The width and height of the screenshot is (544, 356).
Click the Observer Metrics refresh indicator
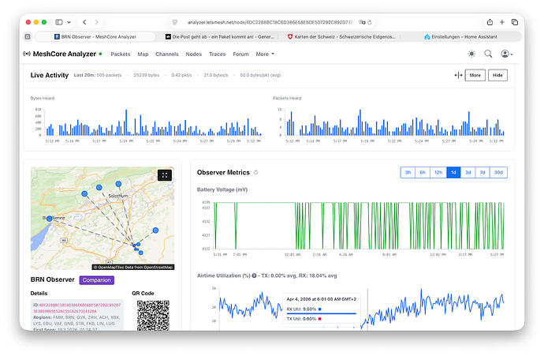[x=256, y=172]
